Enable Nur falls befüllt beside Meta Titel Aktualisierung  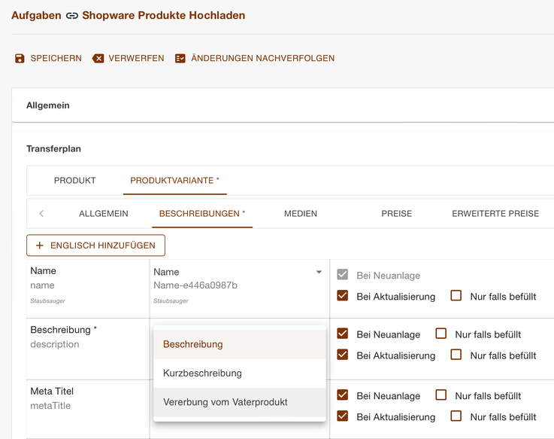point(456,416)
